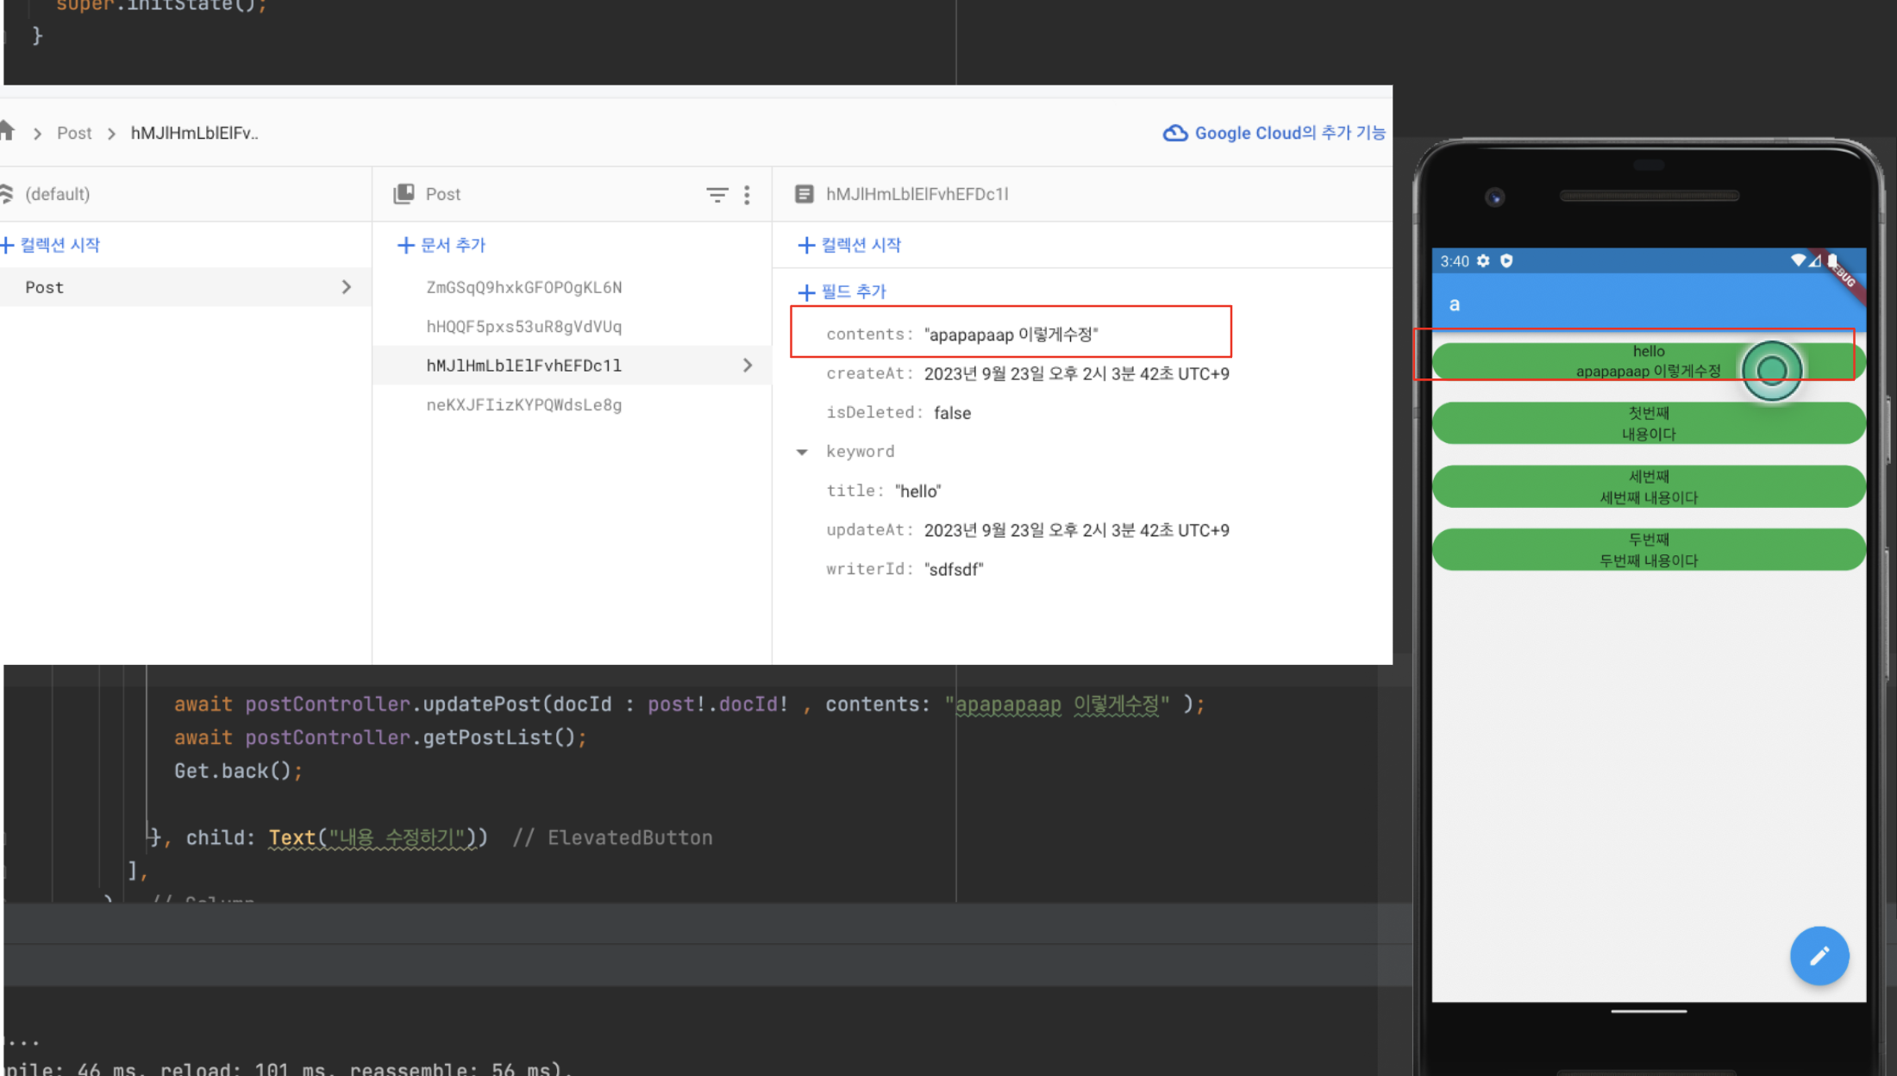Click chevron next to hMJlHmLblElFvhEFDc1l document
Image resolution: width=1897 pixels, height=1076 pixels.
748,366
